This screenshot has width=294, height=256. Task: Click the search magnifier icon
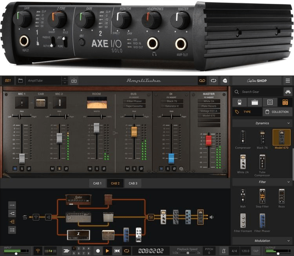(237, 92)
